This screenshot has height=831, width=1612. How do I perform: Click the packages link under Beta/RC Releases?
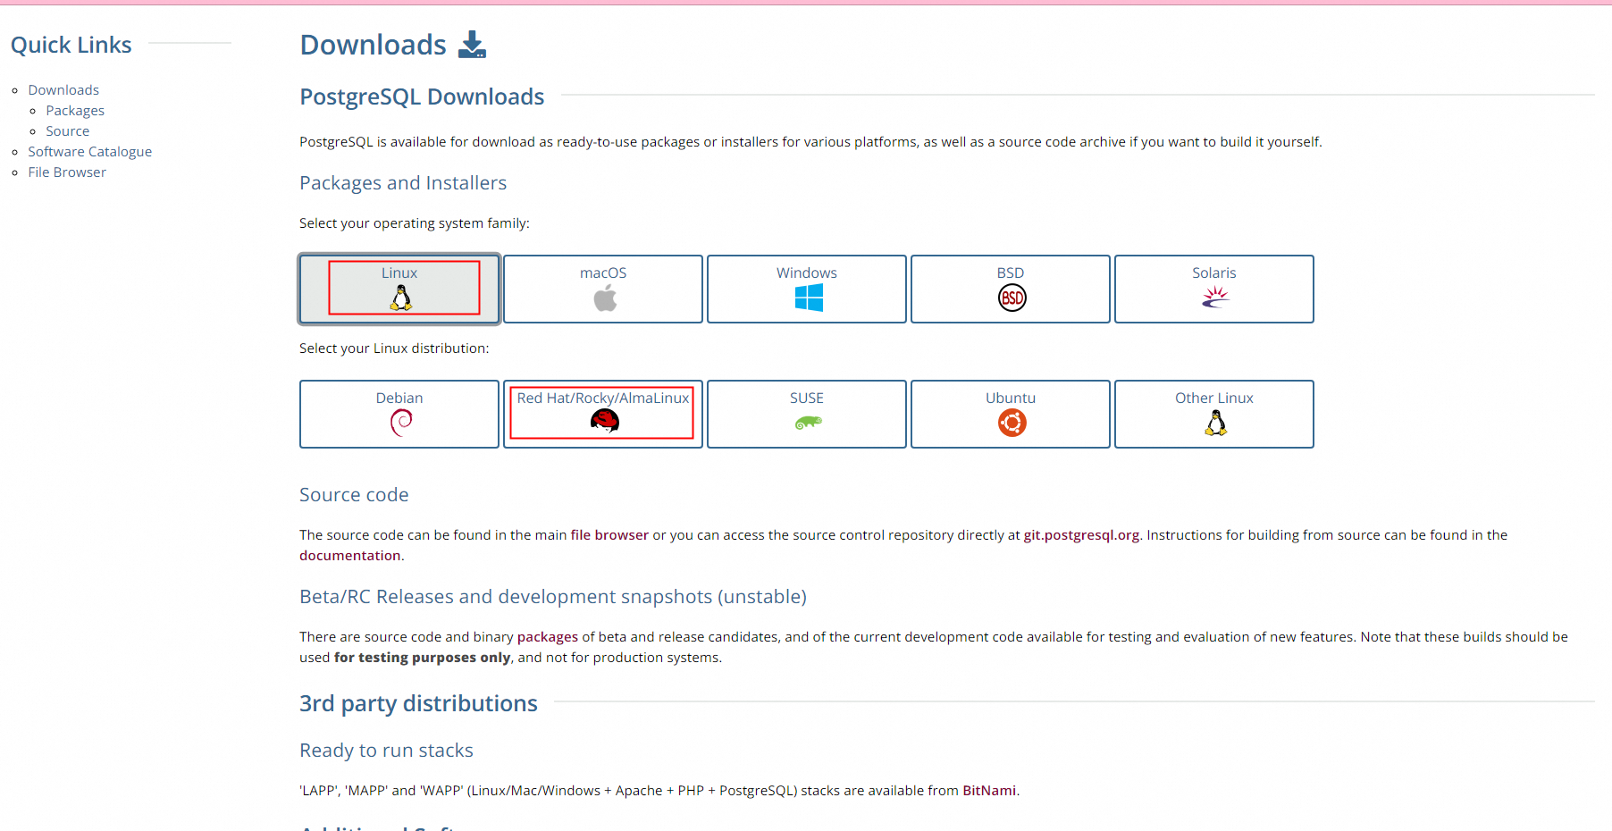(x=547, y=636)
